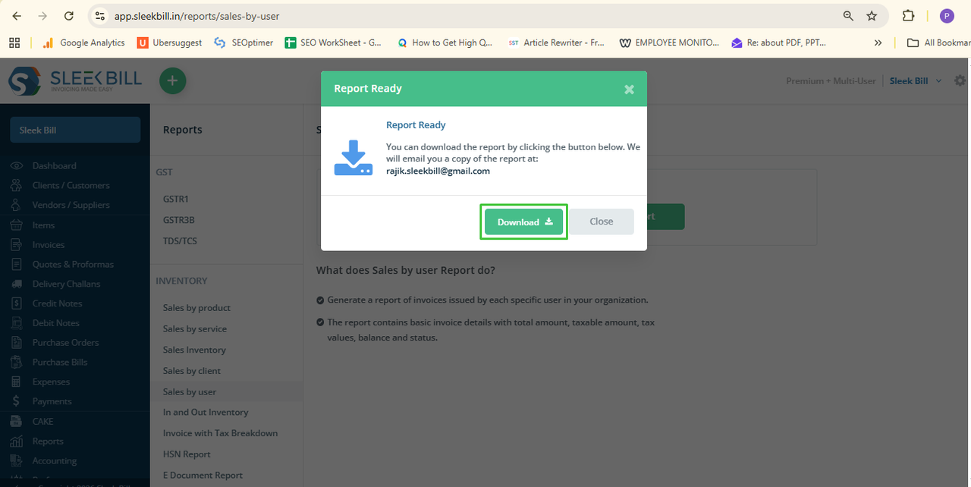Screen dimensions: 971x487
Task: Open Credit Notes in sidebar
Action: 57,303
